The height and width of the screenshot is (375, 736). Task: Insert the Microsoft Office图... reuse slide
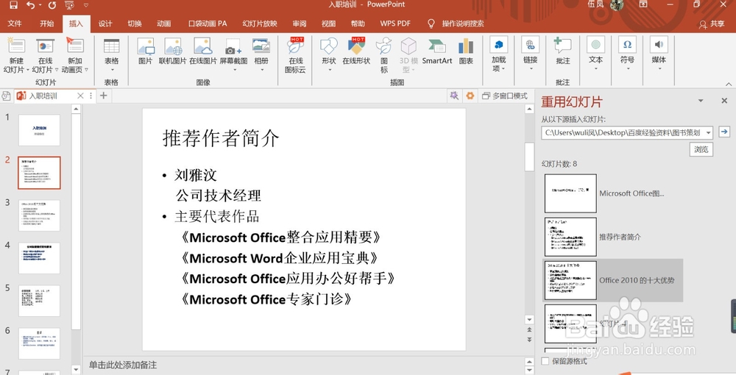click(x=571, y=193)
